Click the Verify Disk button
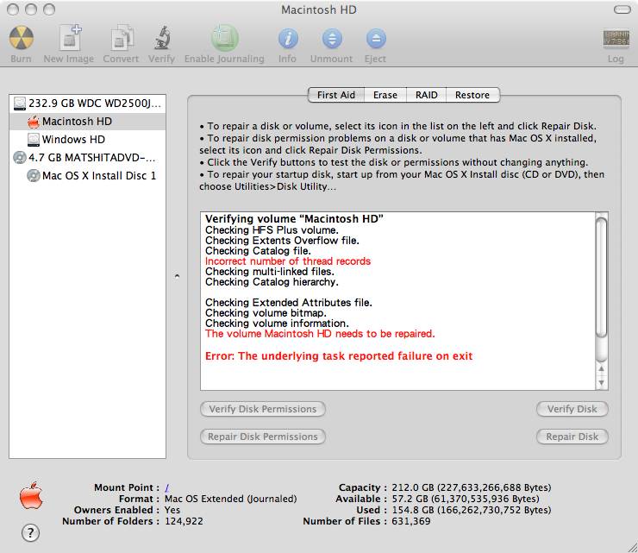The width and height of the screenshot is (638, 553). [572, 409]
